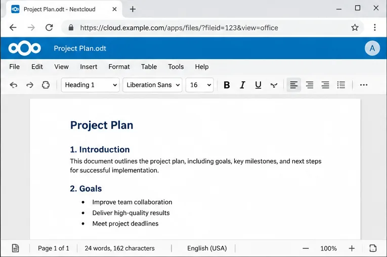Click the Project Plan document title
Screen dimensions: 387x257
(102, 125)
